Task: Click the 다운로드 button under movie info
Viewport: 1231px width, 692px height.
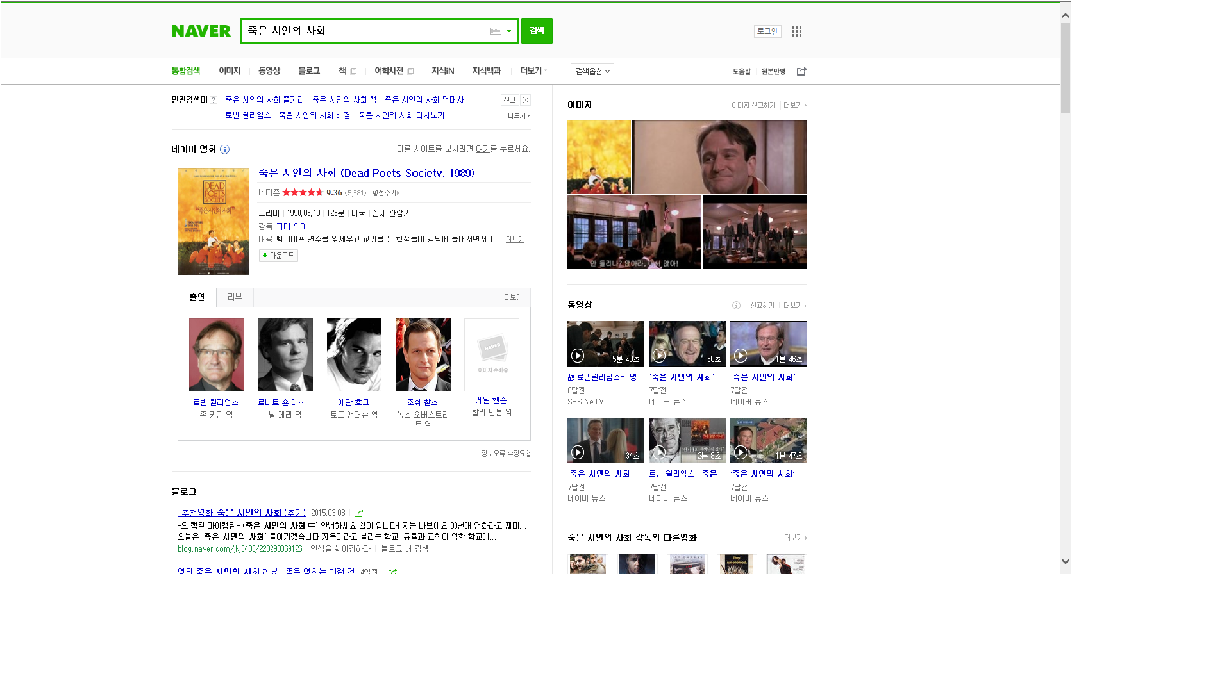Action: point(278,256)
